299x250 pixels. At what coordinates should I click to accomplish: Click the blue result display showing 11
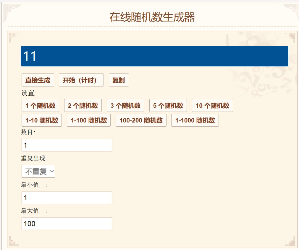click(154, 56)
